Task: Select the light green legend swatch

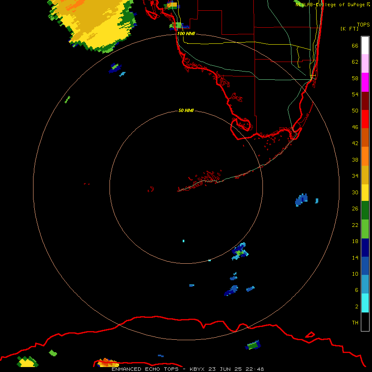Action: coord(365,229)
